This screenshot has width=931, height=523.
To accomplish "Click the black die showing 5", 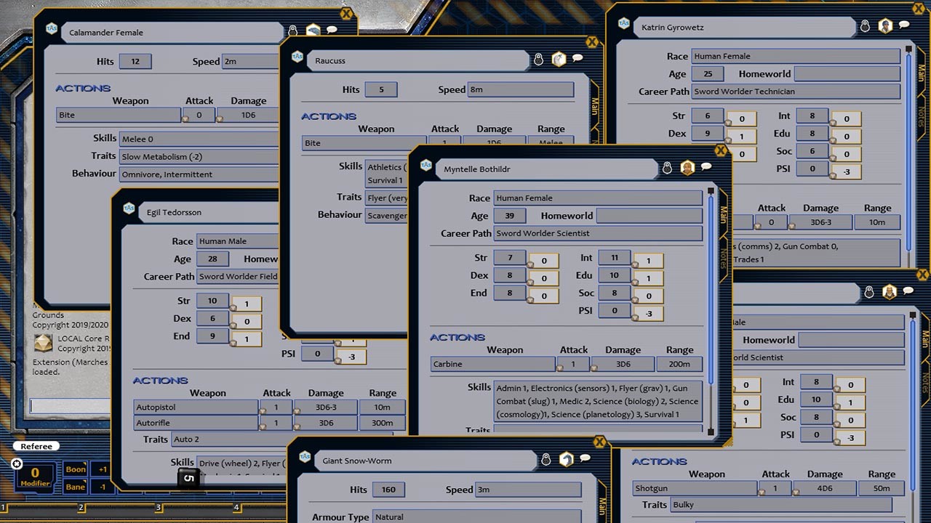I will pyautogui.click(x=188, y=477).
